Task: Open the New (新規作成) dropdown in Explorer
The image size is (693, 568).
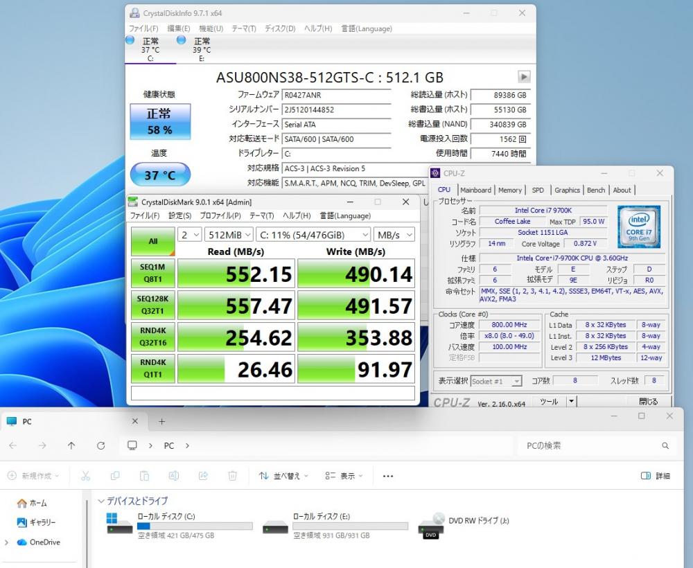Action: click(33, 476)
